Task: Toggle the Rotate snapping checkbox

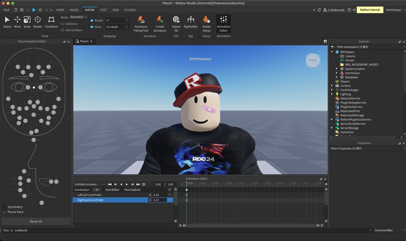Action: pos(92,21)
